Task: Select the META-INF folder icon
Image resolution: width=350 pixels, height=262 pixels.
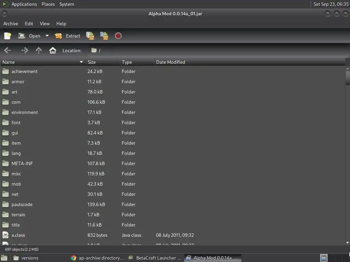Action: pyautogui.click(x=5, y=163)
